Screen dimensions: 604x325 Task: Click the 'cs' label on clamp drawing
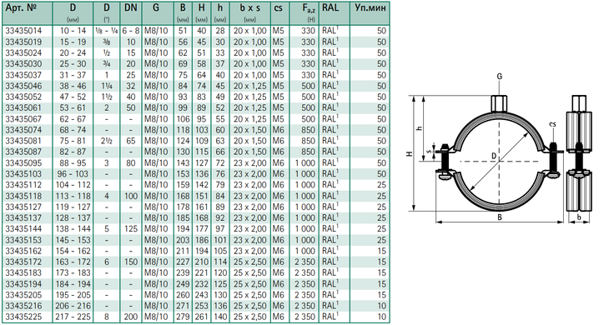(x=552, y=124)
